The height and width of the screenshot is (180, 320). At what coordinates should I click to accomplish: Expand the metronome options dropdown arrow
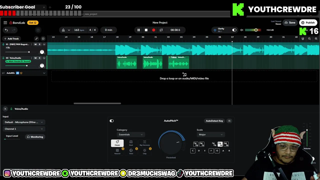[69, 30]
